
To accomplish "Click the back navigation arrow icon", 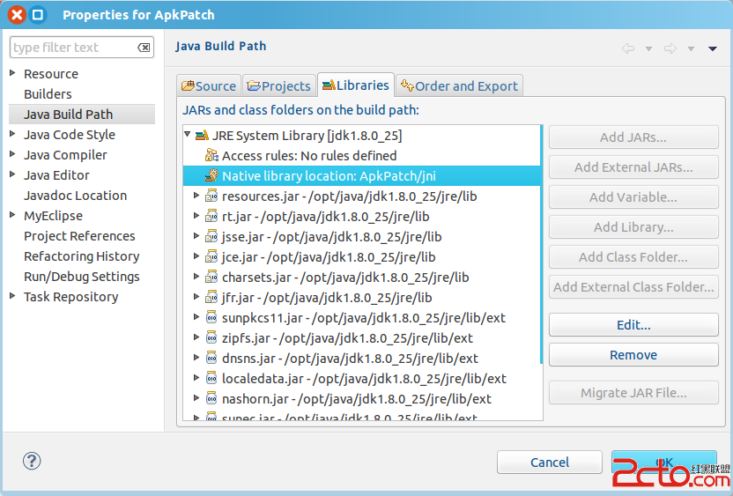I will point(628,48).
